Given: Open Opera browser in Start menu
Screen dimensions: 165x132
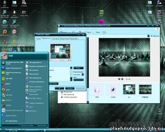Looking at the screenshot, I should [x=6, y=84].
